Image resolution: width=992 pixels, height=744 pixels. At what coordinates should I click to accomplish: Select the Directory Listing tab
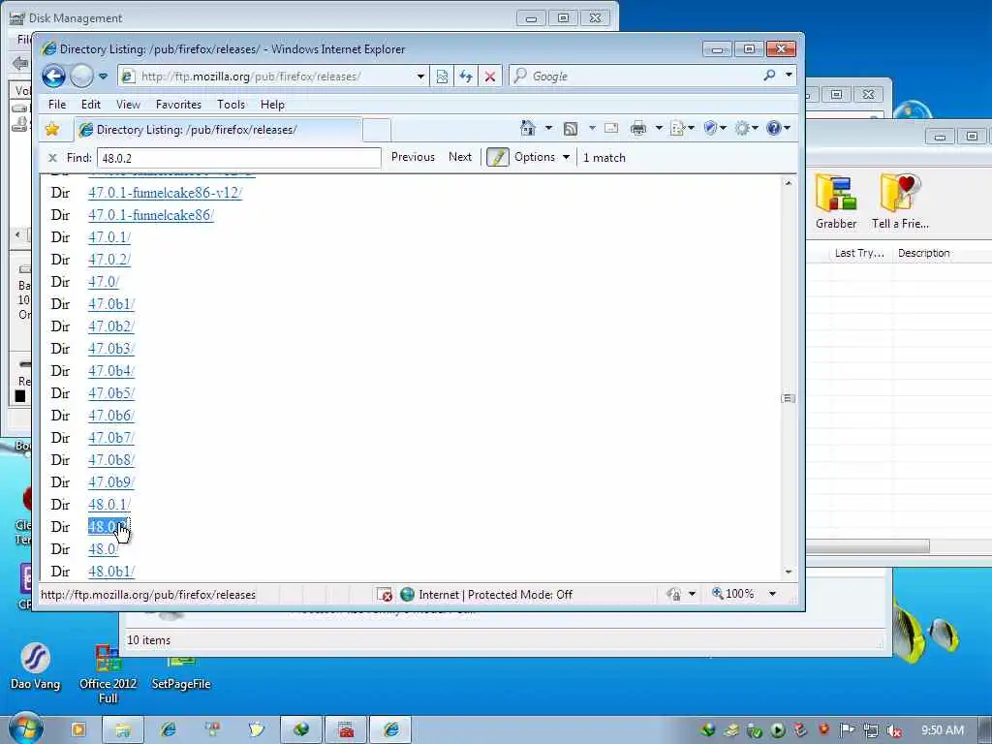(218, 130)
